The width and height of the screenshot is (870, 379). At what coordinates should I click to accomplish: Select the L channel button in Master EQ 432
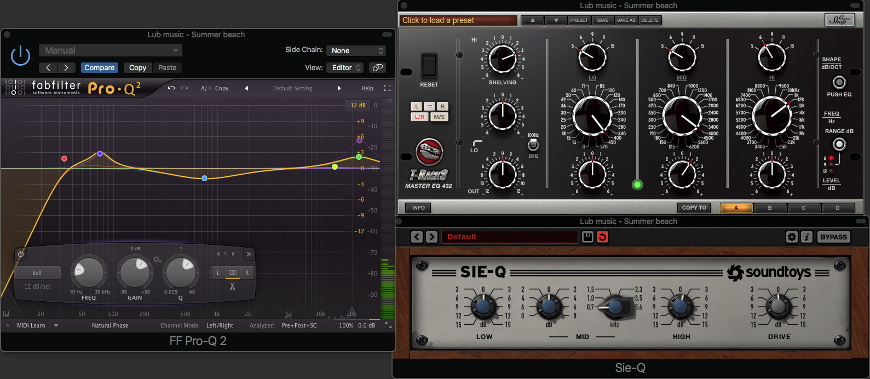(x=417, y=106)
